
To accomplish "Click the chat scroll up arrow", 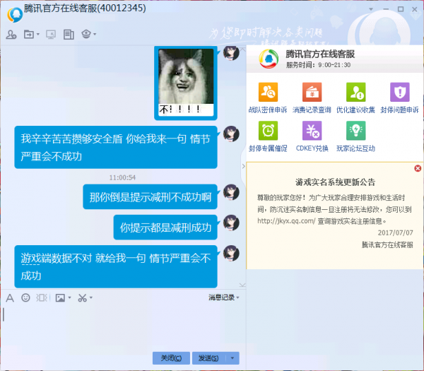I will tap(242, 49).
